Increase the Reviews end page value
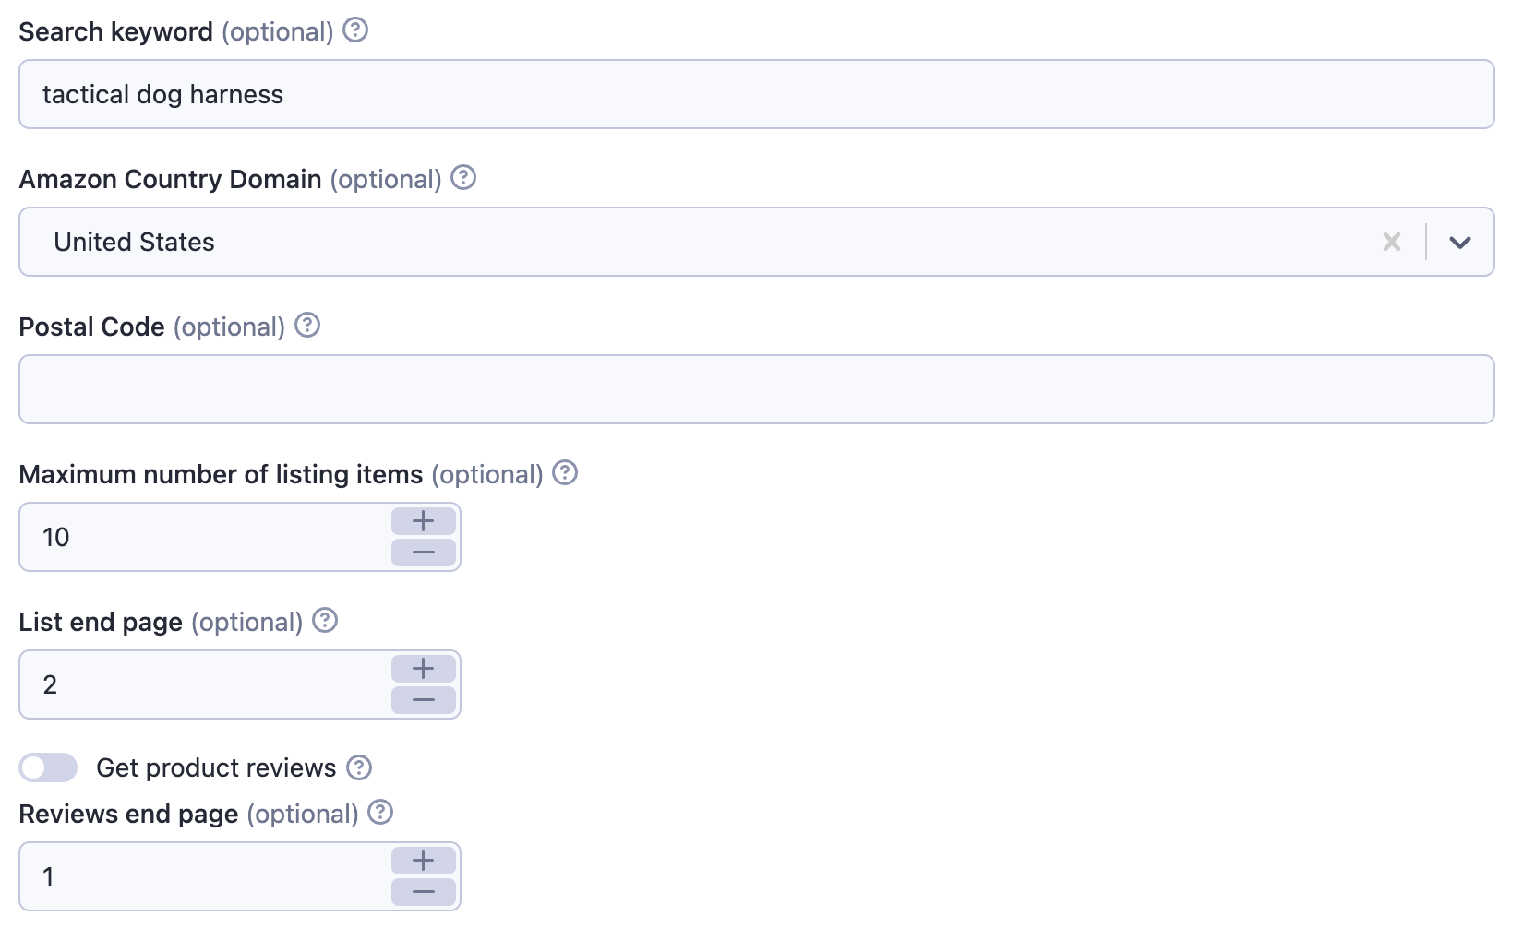This screenshot has width=1523, height=928. click(x=424, y=861)
